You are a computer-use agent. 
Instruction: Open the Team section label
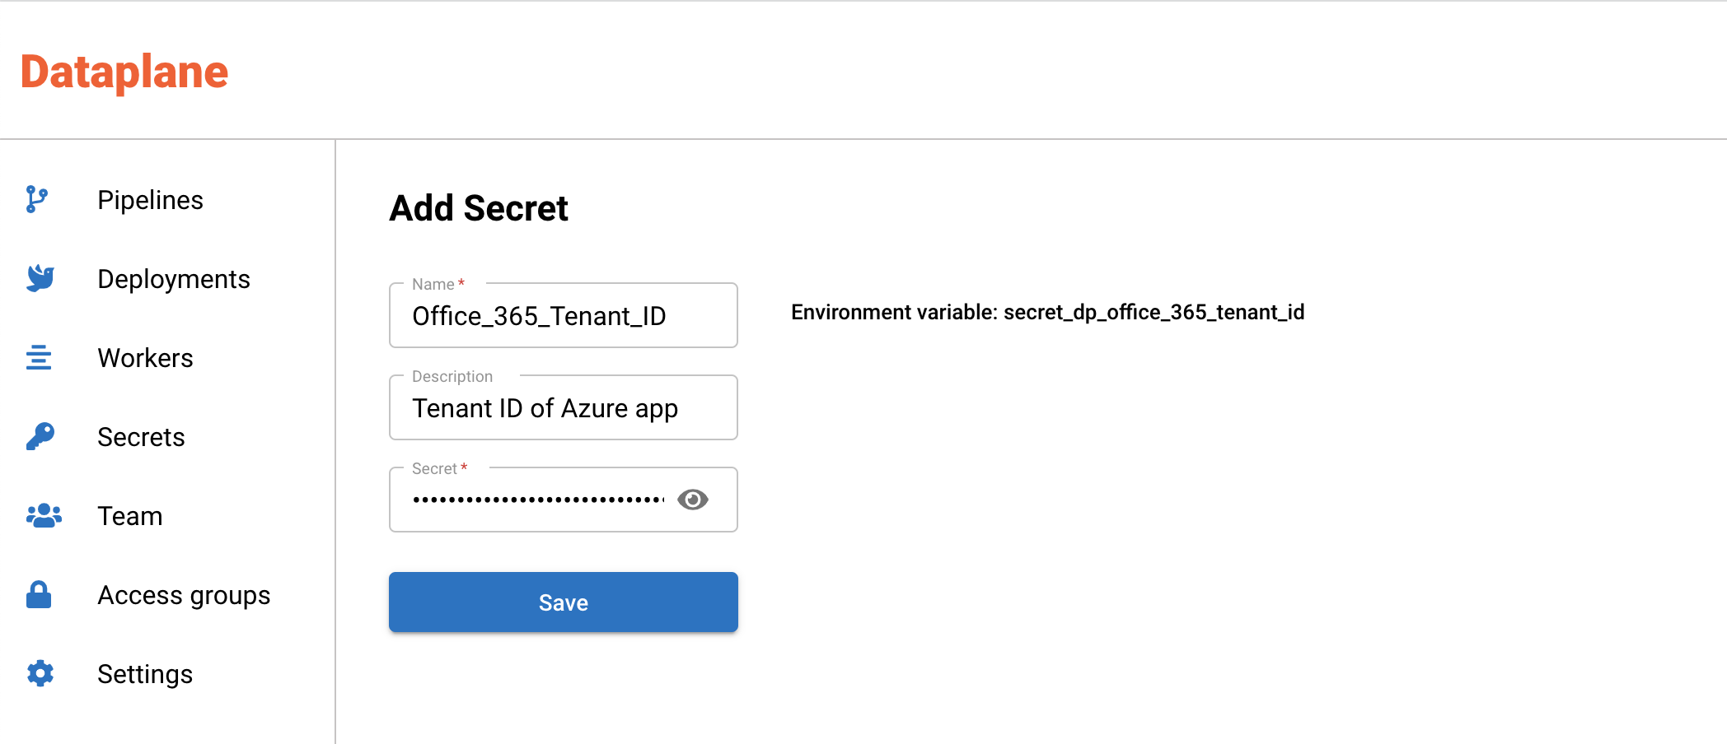coord(130,516)
